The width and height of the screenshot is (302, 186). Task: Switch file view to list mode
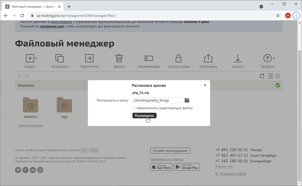pyautogui.click(x=270, y=76)
